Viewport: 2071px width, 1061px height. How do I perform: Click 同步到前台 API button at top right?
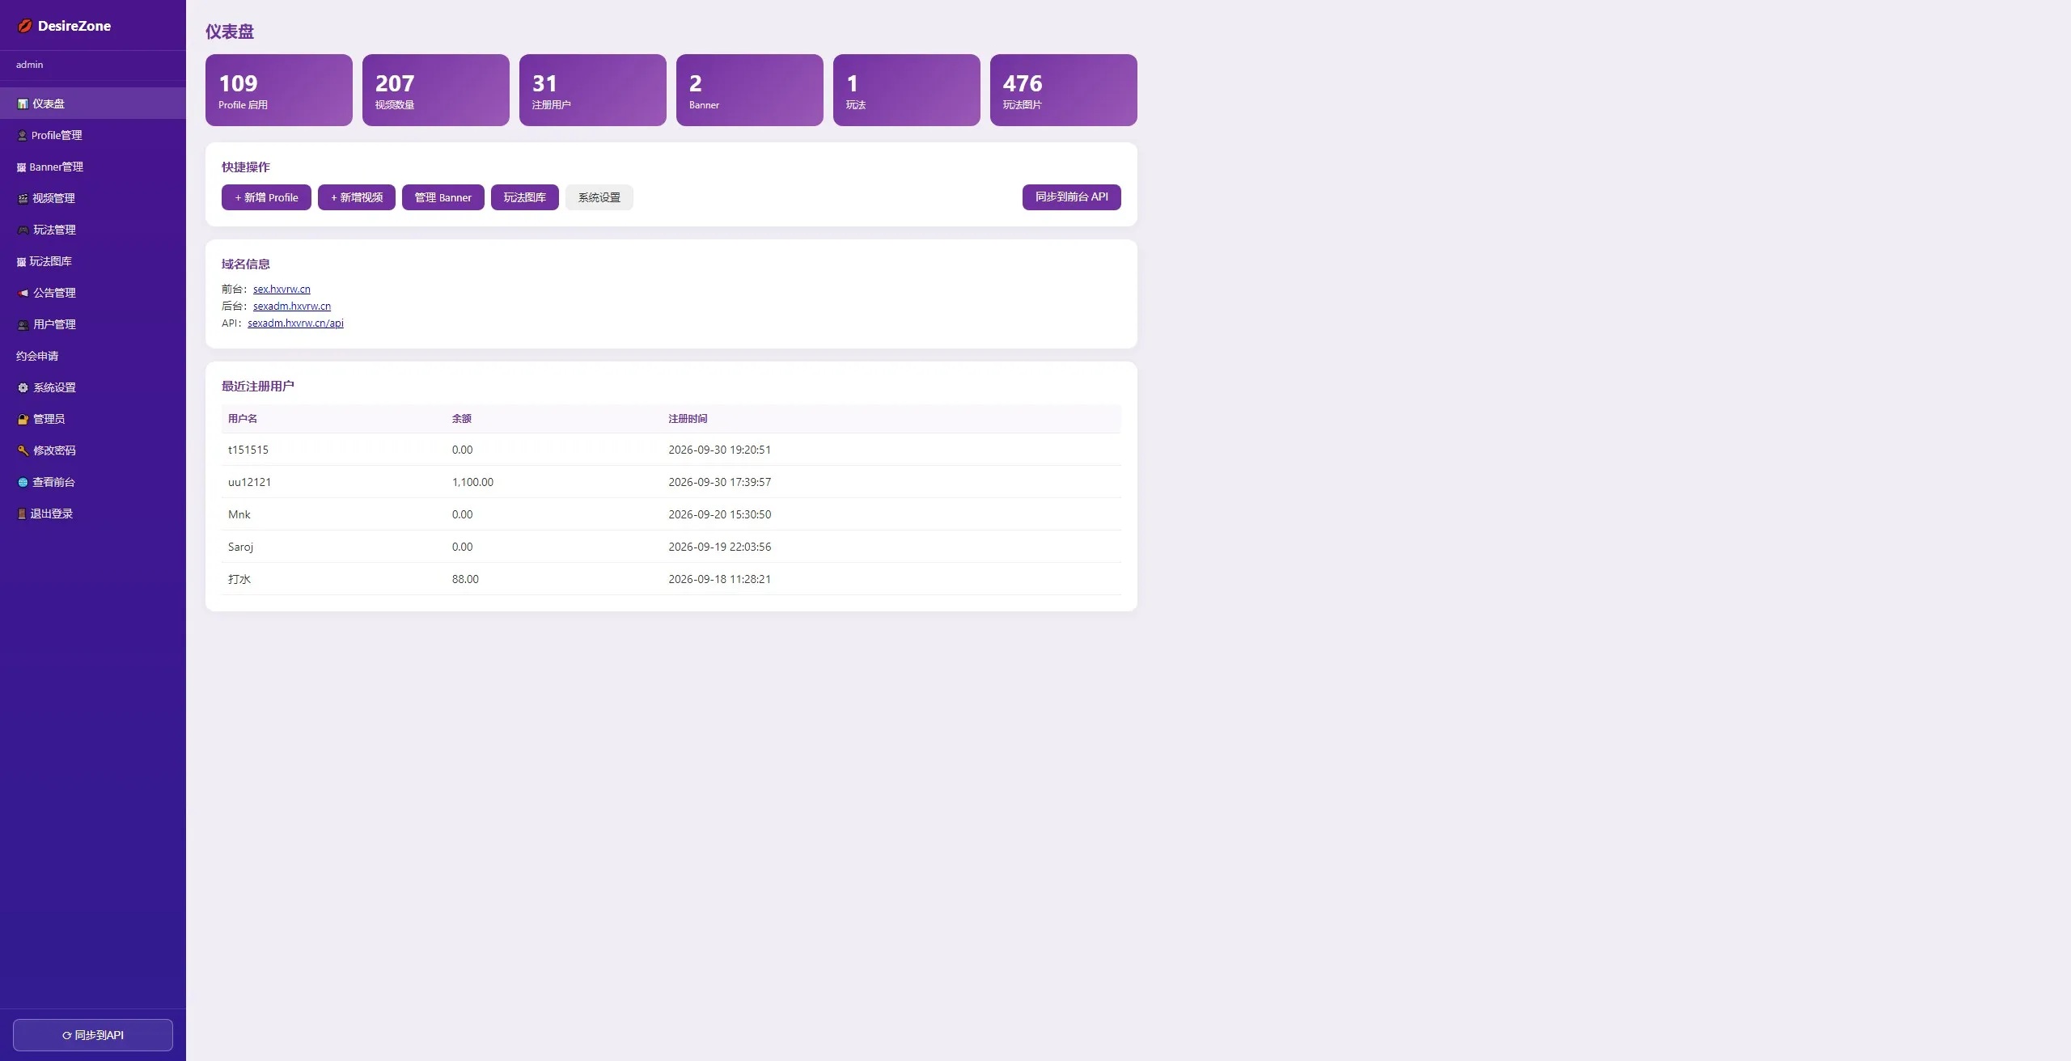coord(1072,197)
